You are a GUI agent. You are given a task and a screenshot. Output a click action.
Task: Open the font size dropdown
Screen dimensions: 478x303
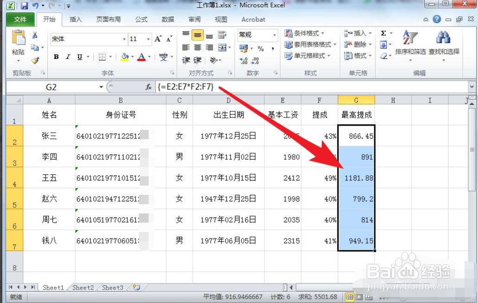coord(149,39)
